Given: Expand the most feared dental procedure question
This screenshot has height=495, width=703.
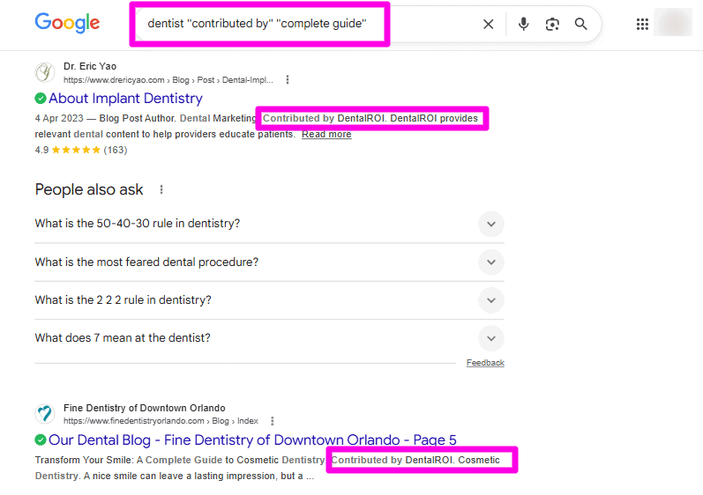Looking at the screenshot, I should tap(269, 262).
